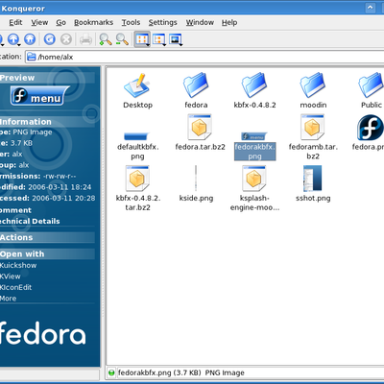Viewport: 384px width, 384px height.
Task: Select the kbfx-0.4.8.2.tar.bz2 archive
Action: (137, 189)
